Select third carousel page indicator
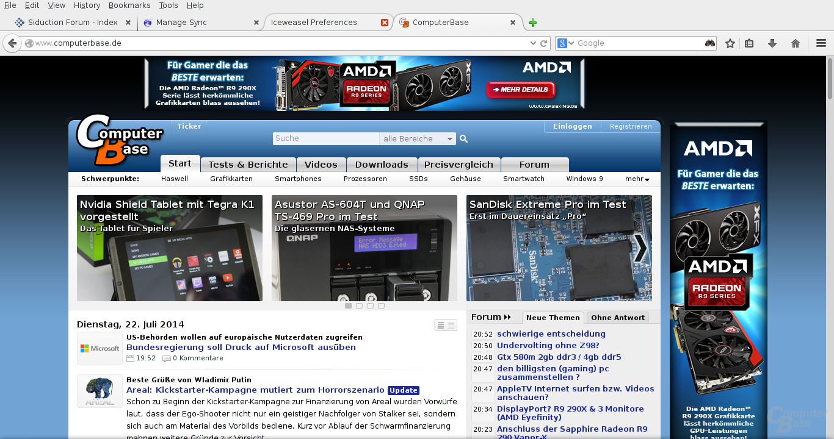 [370, 306]
